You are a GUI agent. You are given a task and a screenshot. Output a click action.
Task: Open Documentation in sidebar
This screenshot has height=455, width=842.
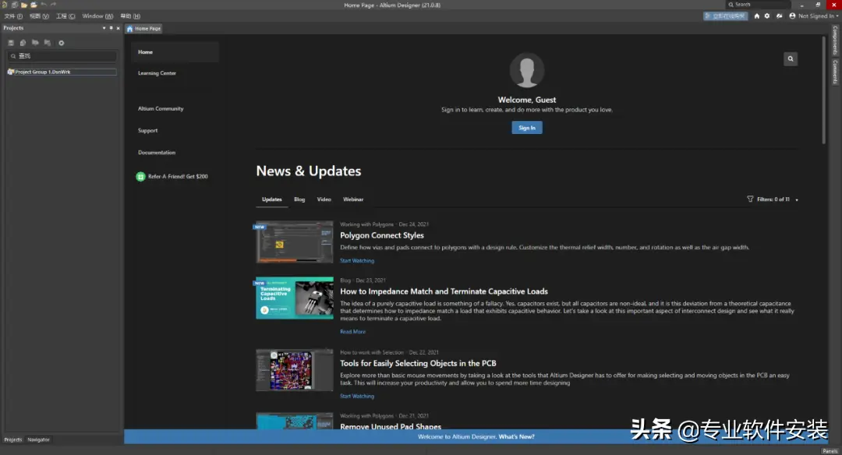156,153
